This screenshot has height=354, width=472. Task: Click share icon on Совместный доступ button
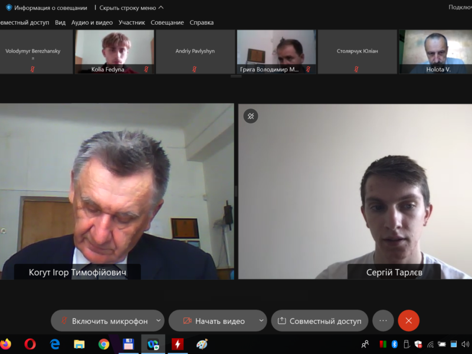pos(282,321)
